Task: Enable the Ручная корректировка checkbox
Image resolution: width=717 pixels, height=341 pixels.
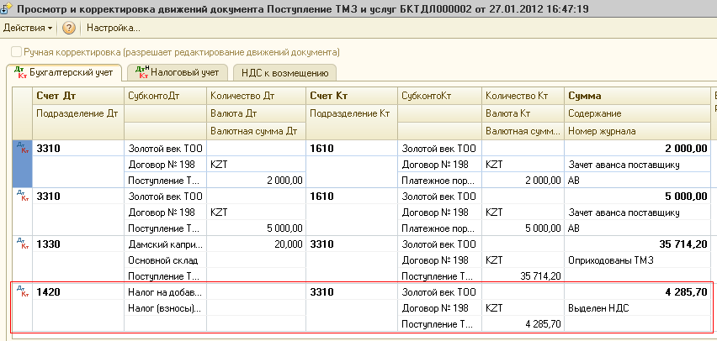Action: [15, 52]
